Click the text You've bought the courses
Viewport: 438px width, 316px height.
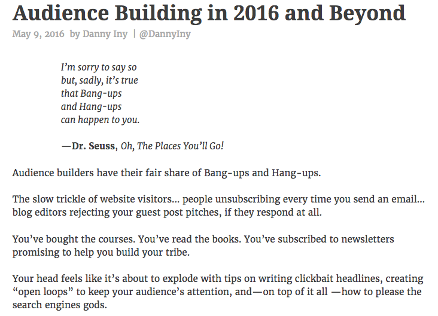tap(74, 239)
